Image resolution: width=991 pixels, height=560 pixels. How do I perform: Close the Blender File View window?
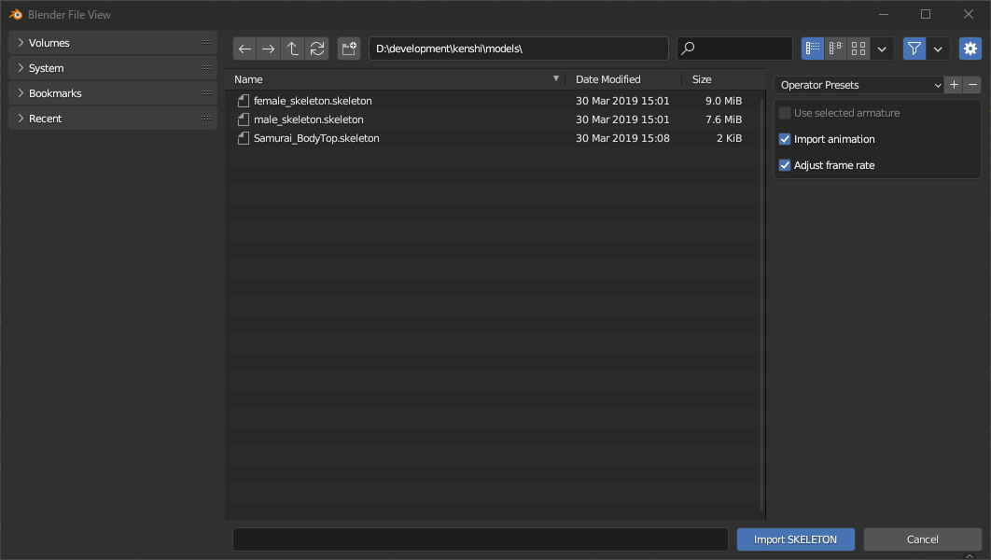pos(969,14)
